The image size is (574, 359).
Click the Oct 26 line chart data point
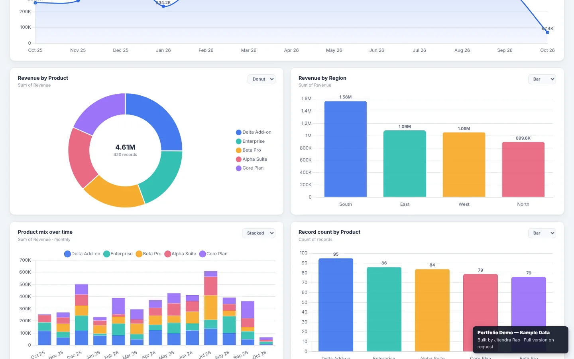(x=547, y=32)
